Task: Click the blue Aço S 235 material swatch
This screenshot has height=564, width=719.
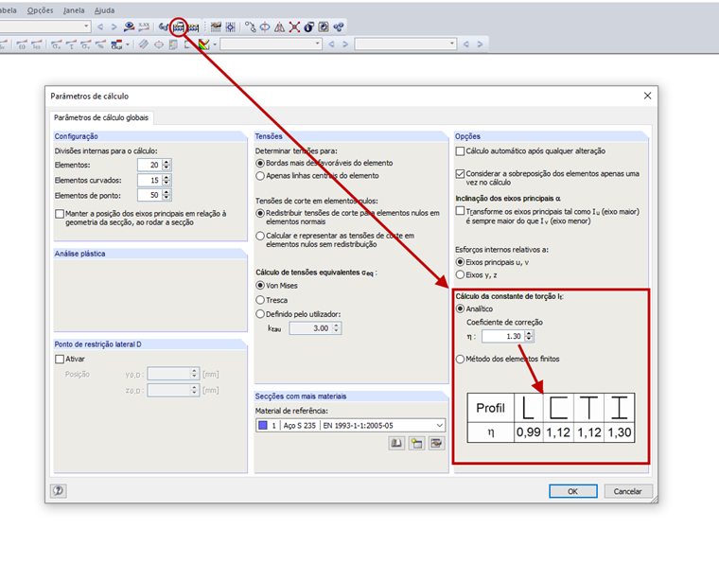Action: click(x=263, y=426)
